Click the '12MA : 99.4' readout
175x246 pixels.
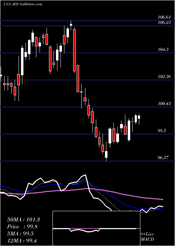(22, 240)
